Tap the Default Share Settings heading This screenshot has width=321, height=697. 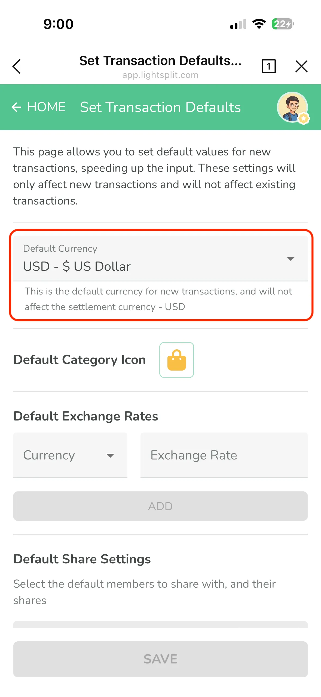click(82, 559)
